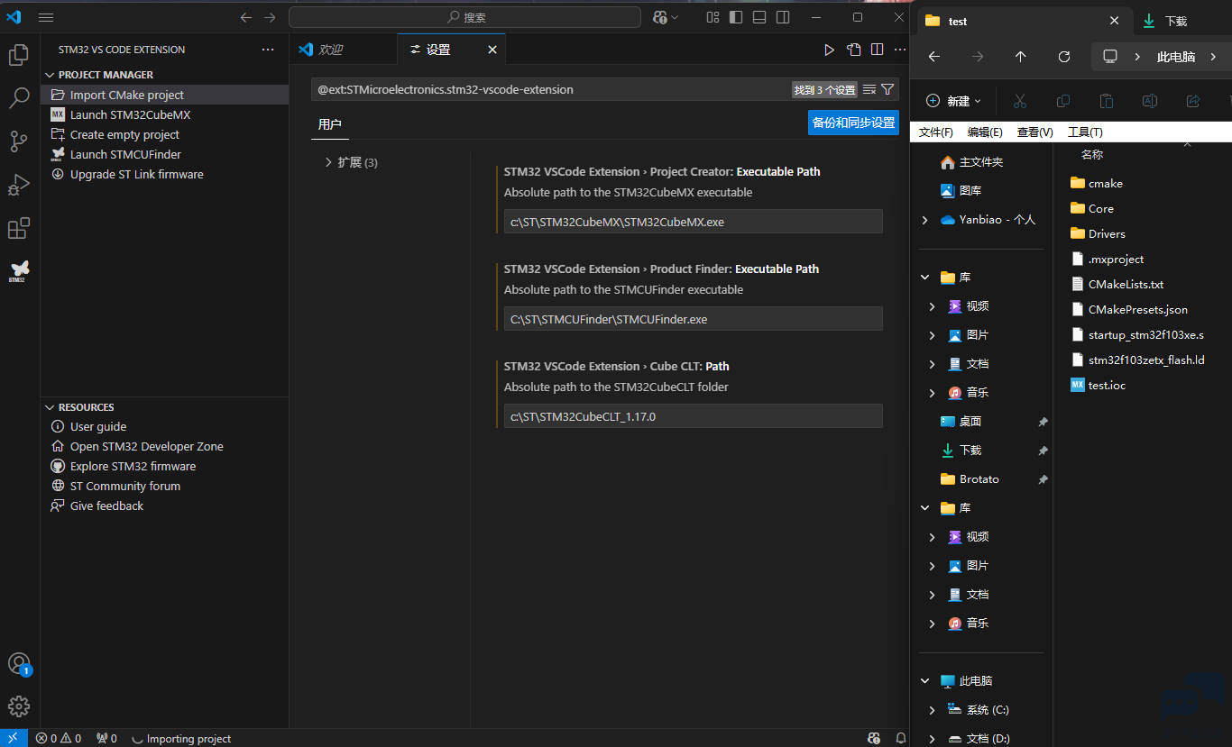Open Source Control in the activity bar
Viewport: 1232px width, 747px height.
click(19, 141)
